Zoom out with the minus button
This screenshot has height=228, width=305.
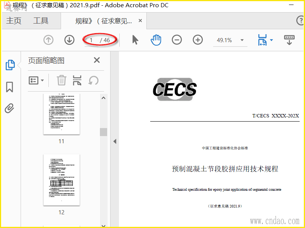point(177,40)
